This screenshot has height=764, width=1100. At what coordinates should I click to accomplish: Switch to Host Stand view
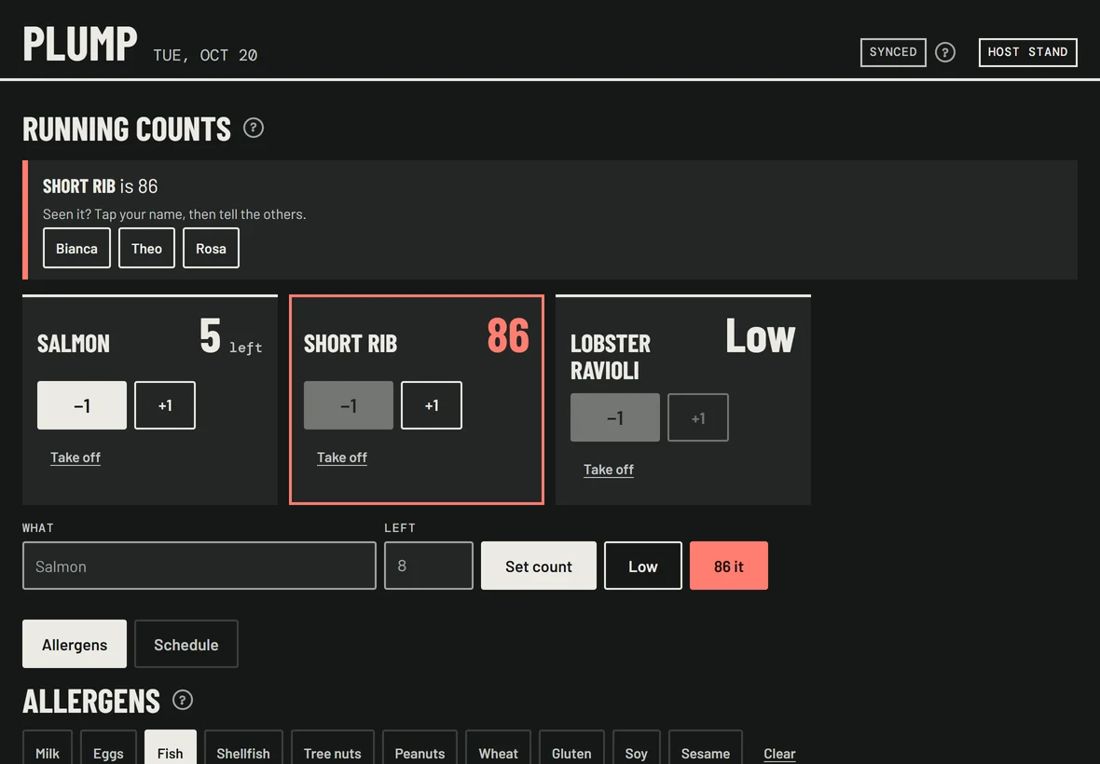pos(1027,52)
